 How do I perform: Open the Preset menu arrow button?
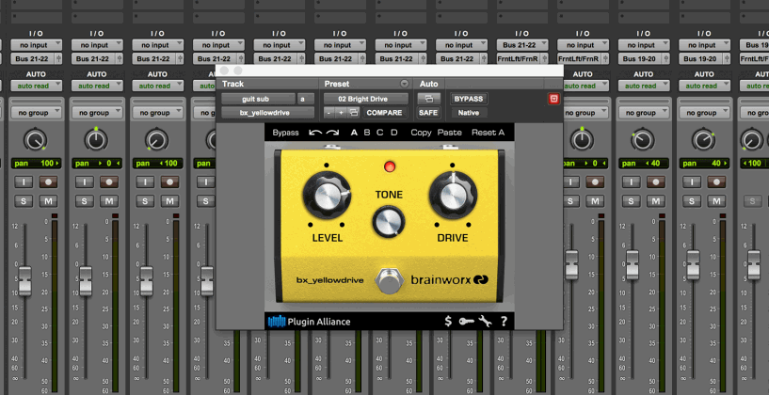click(404, 84)
